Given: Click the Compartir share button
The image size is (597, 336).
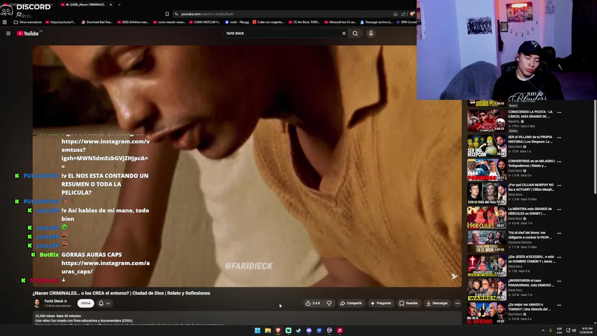Looking at the screenshot, I should 351,303.
